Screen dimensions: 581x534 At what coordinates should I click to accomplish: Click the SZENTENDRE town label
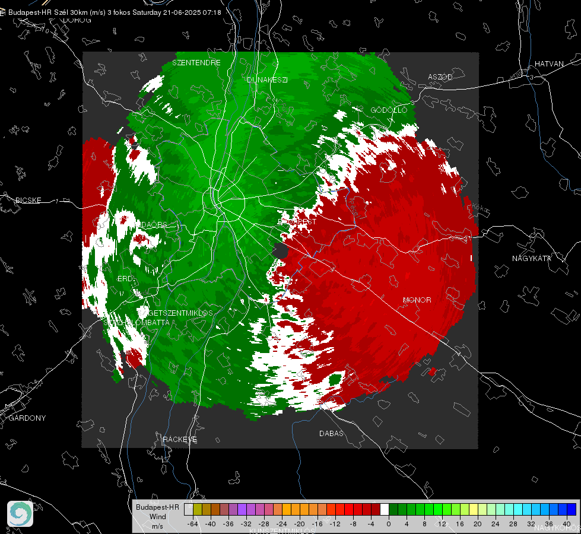[196, 63]
